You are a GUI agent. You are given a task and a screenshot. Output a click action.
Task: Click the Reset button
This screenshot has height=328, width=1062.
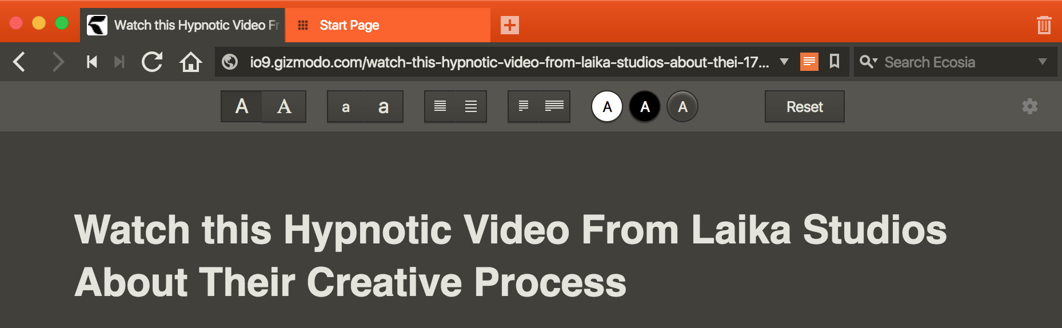pos(805,106)
